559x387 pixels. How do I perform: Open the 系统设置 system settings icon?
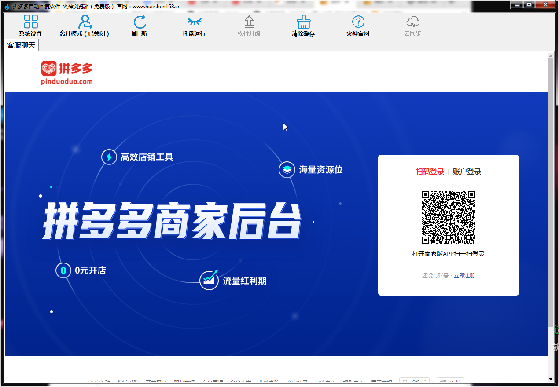click(x=30, y=22)
